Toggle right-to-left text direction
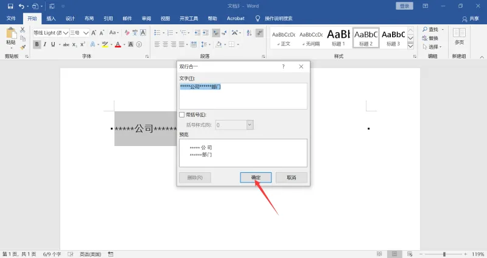 coord(224,33)
